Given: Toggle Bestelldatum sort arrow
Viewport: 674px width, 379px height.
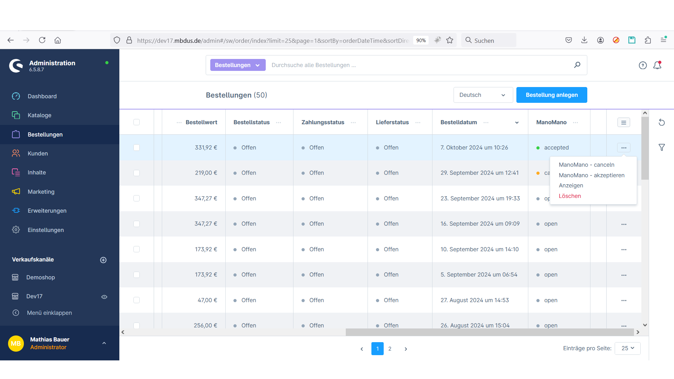Looking at the screenshot, I should [517, 122].
